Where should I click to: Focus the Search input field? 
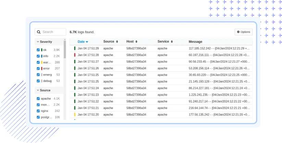53,32
